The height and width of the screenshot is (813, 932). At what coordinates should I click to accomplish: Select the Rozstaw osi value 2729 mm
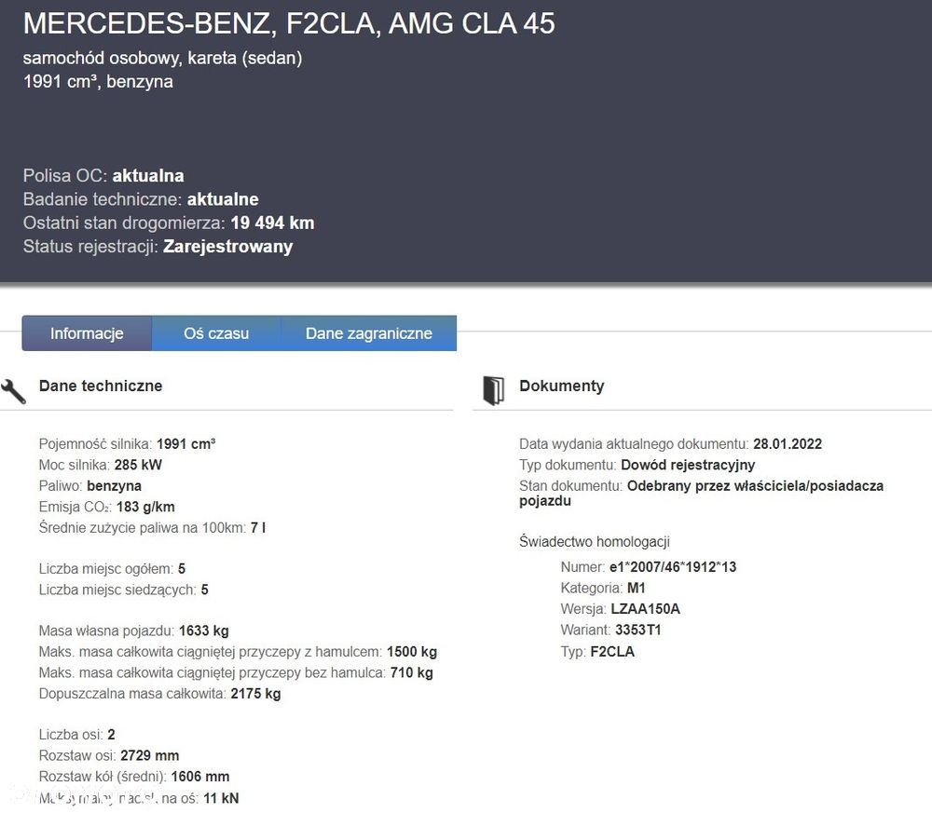[x=150, y=756]
